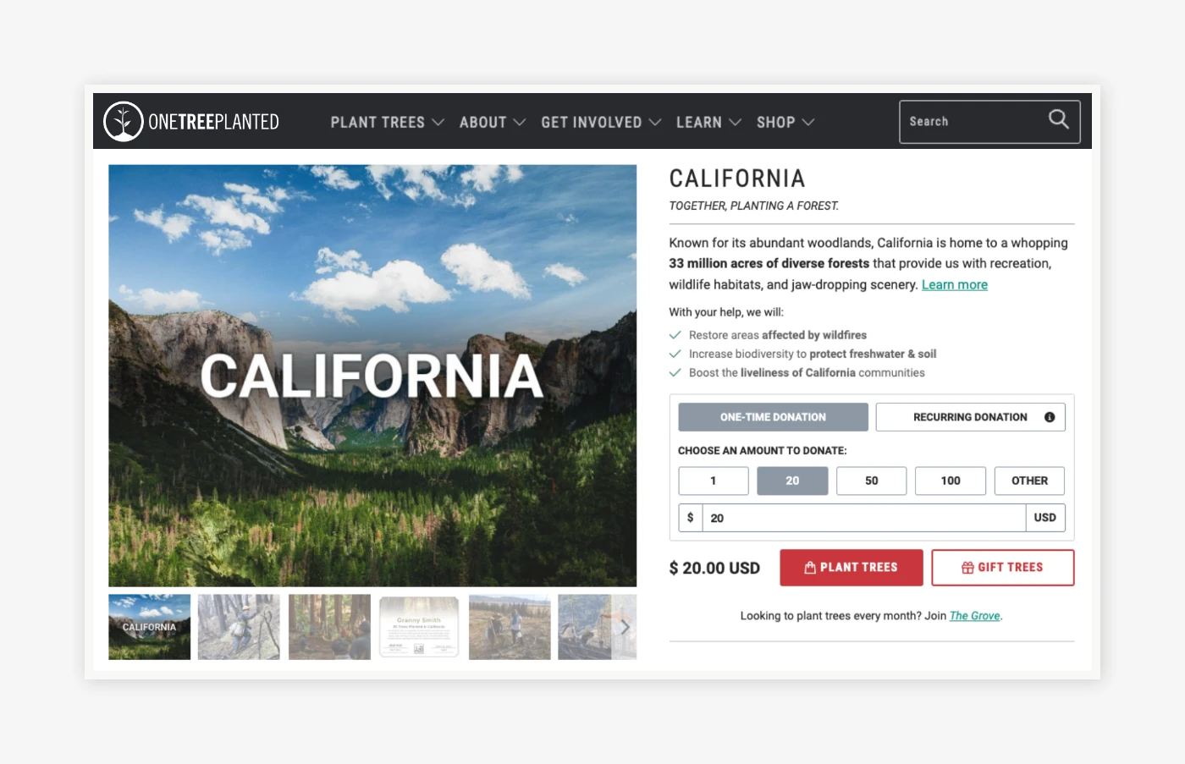Click the Gift Trees button
Viewport: 1185px width, 764px height.
(x=1003, y=568)
